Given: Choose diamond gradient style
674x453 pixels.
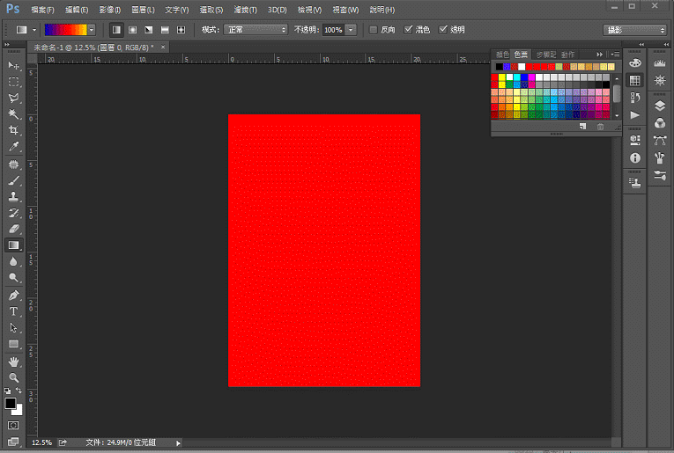Looking at the screenshot, I should [x=181, y=30].
